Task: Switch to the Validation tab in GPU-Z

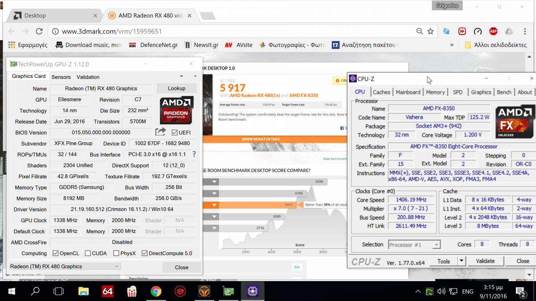Action: coord(88,77)
